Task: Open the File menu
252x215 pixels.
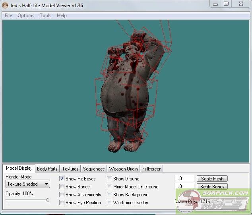Action: (x=8, y=15)
